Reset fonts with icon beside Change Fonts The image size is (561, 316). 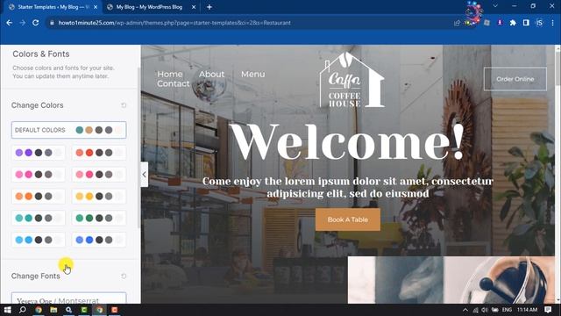coord(124,276)
